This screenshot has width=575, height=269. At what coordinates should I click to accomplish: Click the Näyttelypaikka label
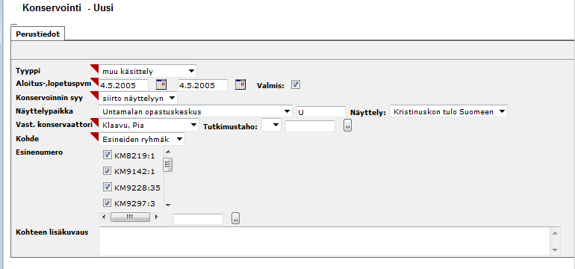coord(44,111)
